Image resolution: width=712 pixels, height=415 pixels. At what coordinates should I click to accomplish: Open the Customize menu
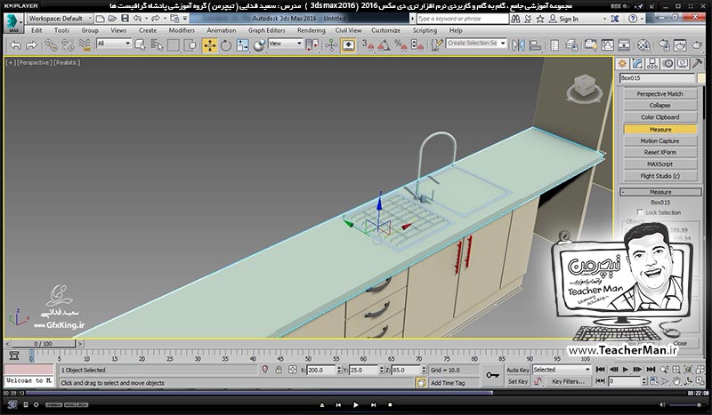[x=385, y=30]
